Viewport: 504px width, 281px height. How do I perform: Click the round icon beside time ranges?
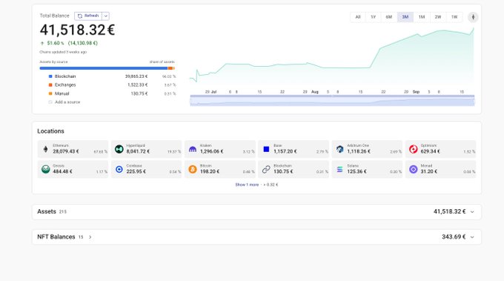tap(473, 17)
